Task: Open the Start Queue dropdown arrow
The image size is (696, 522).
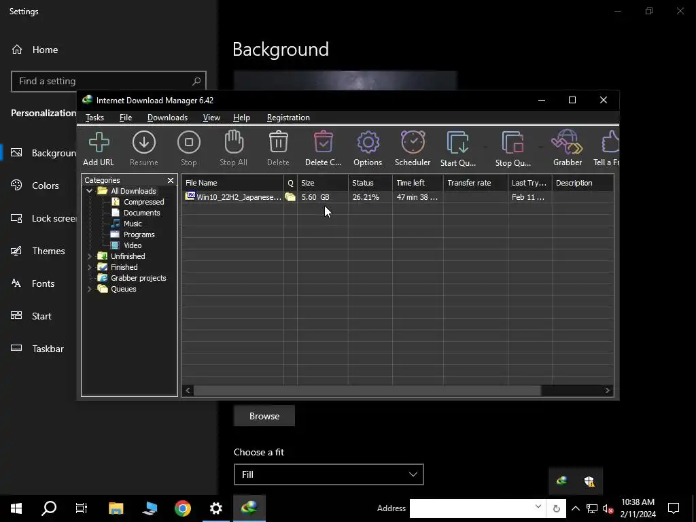Action: click(x=485, y=147)
